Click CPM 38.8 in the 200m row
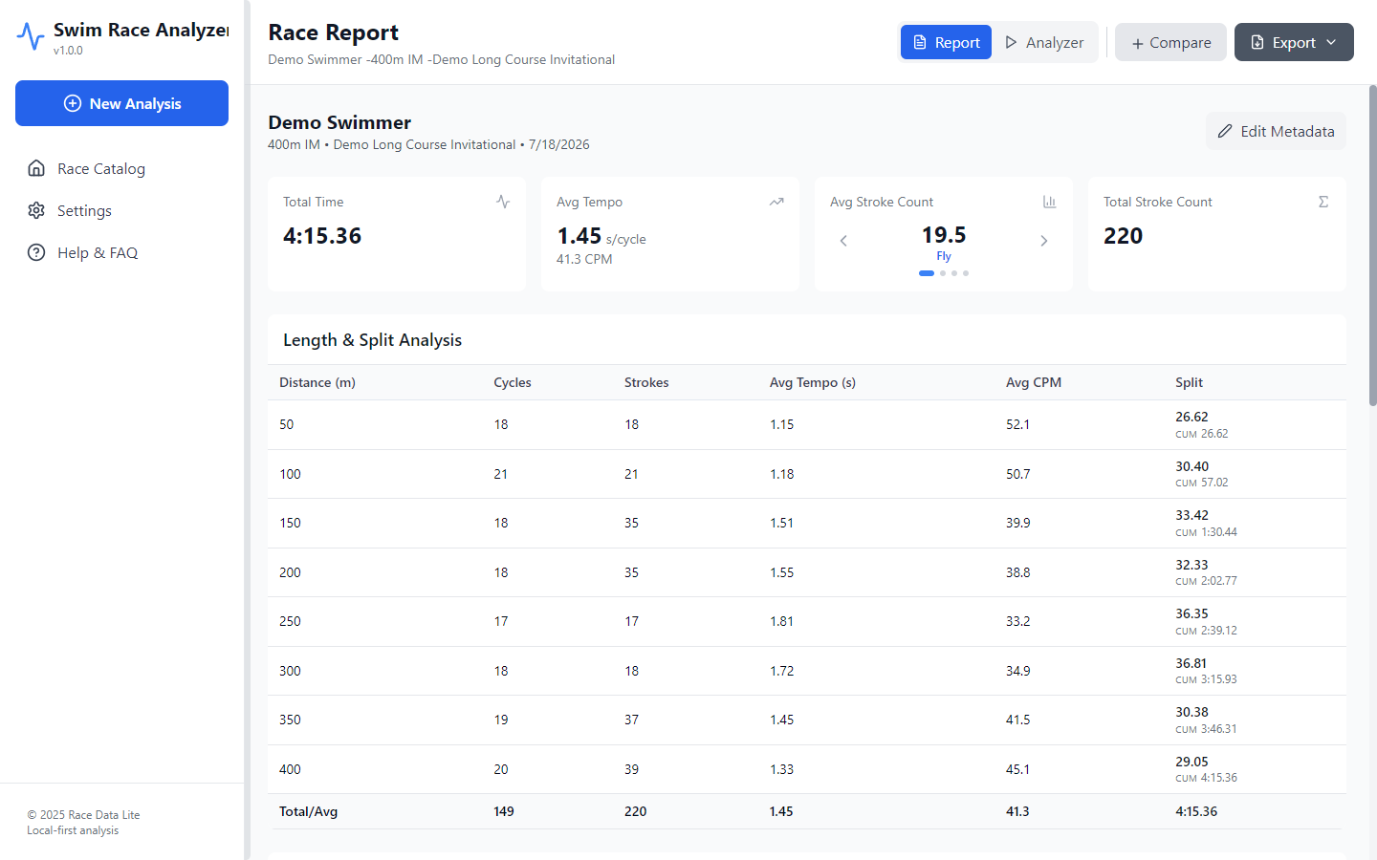This screenshot has width=1377, height=860. point(1018,572)
